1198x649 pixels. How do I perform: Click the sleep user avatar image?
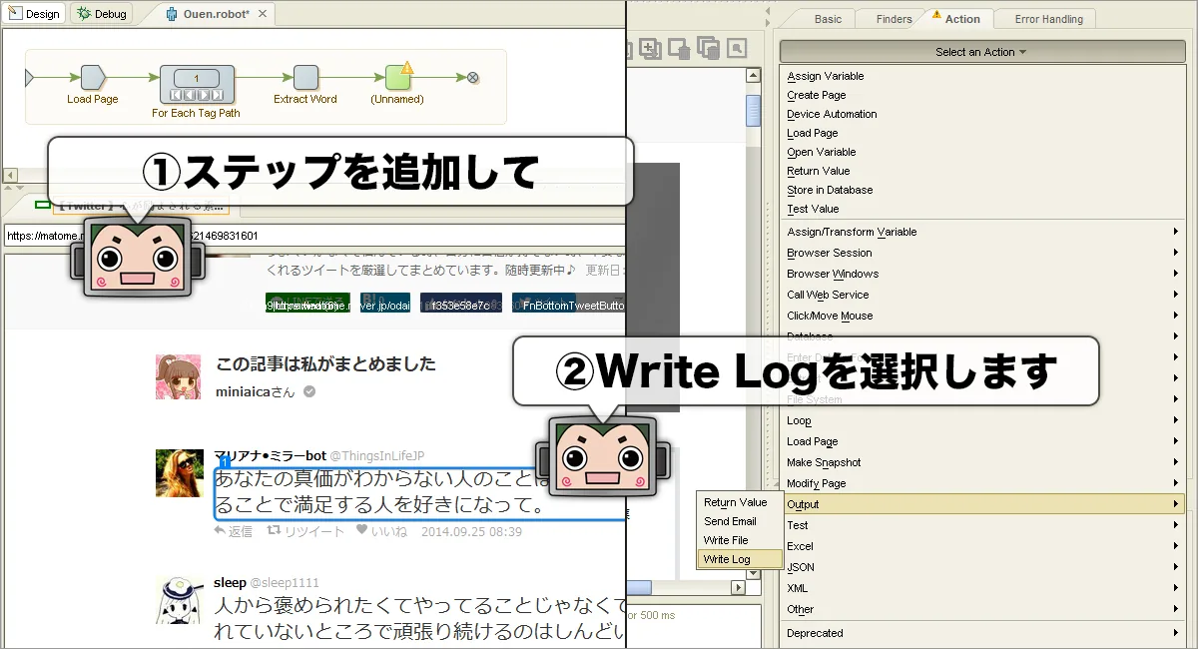179,601
